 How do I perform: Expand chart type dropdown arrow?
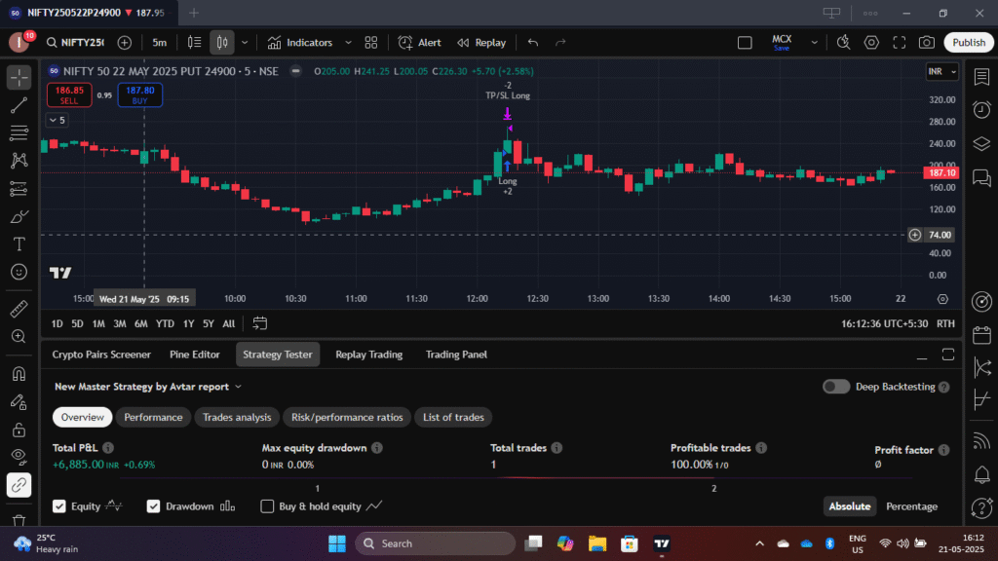pyautogui.click(x=245, y=43)
